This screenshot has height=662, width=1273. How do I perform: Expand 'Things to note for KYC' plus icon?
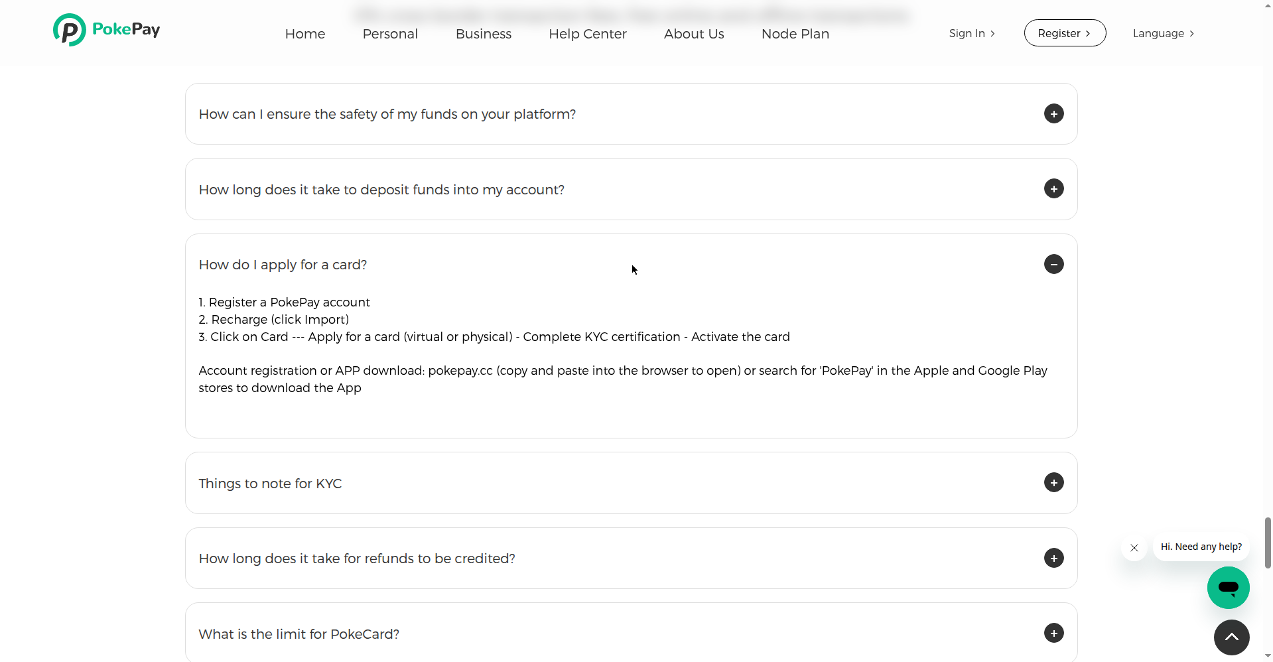tap(1053, 483)
